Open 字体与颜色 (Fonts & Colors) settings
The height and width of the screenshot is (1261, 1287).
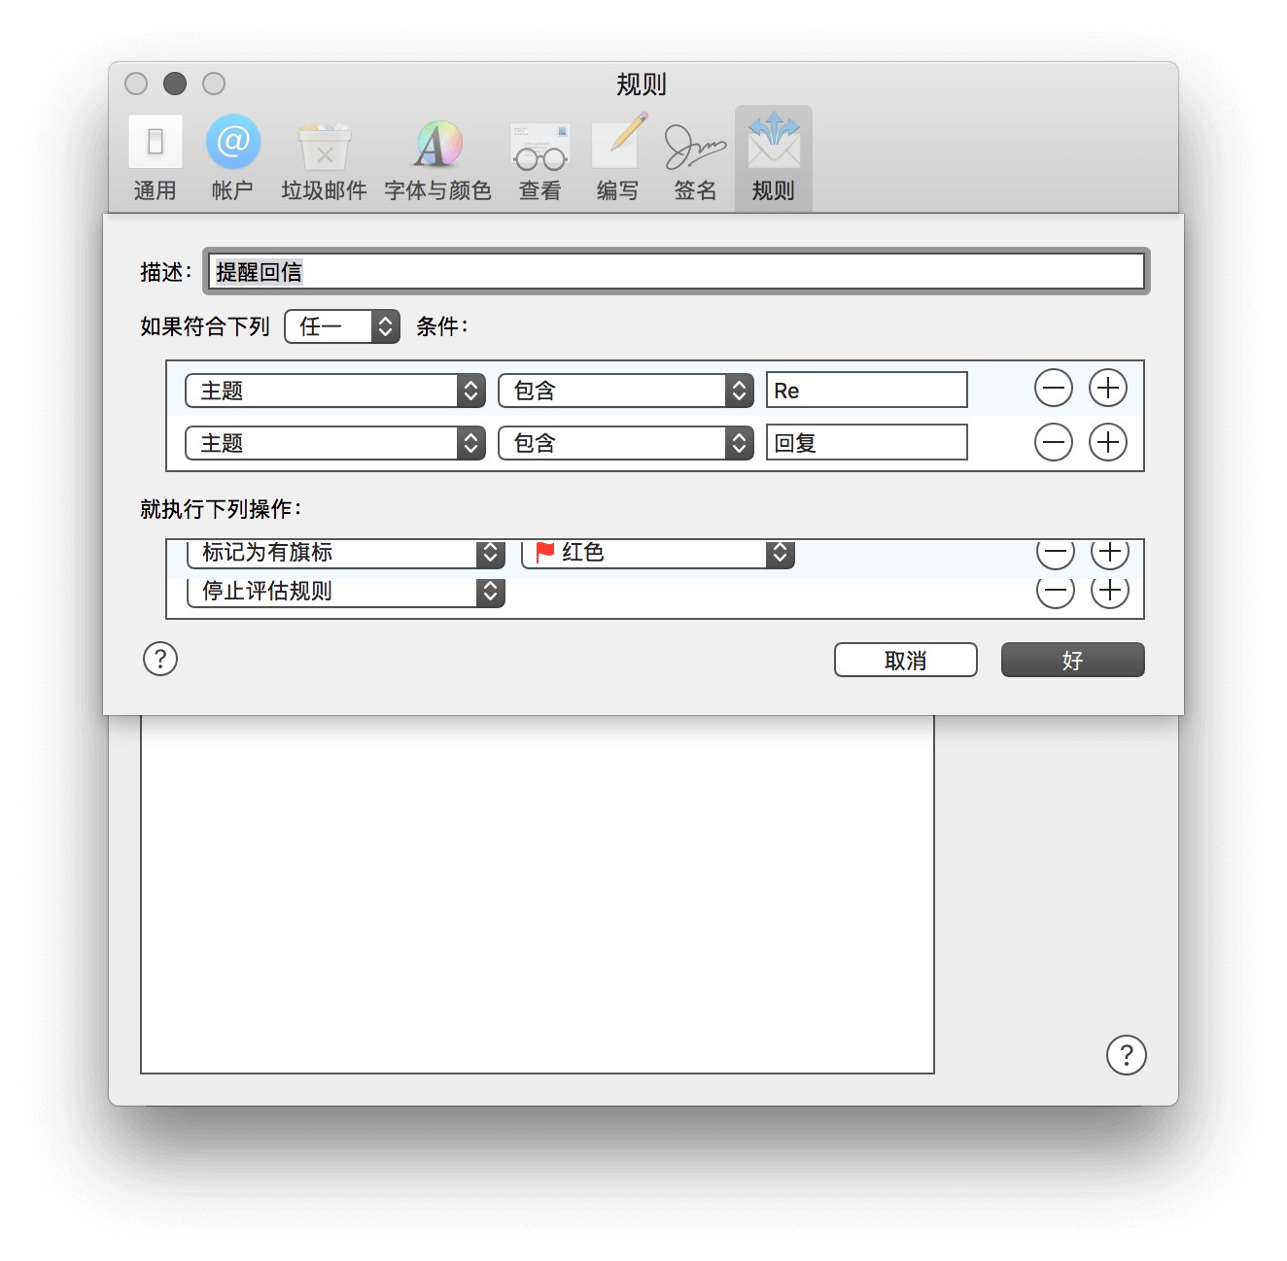click(437, 155)
